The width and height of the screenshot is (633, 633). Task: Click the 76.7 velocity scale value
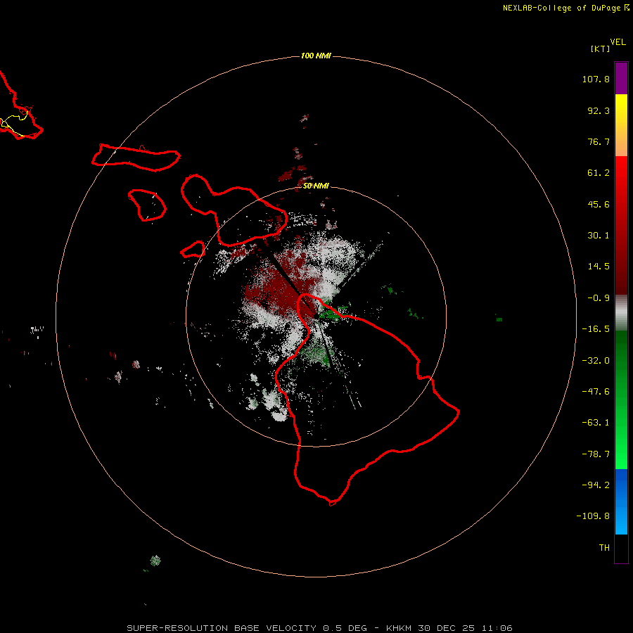tap(599, 141)
